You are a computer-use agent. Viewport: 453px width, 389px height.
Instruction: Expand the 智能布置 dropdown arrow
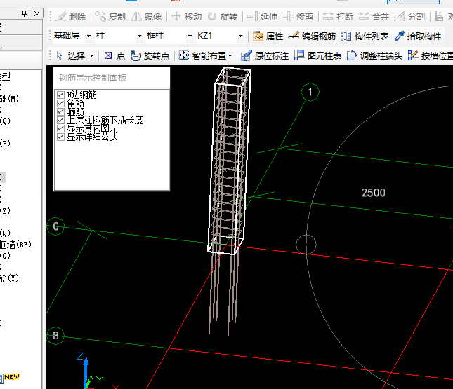[230, 55]
